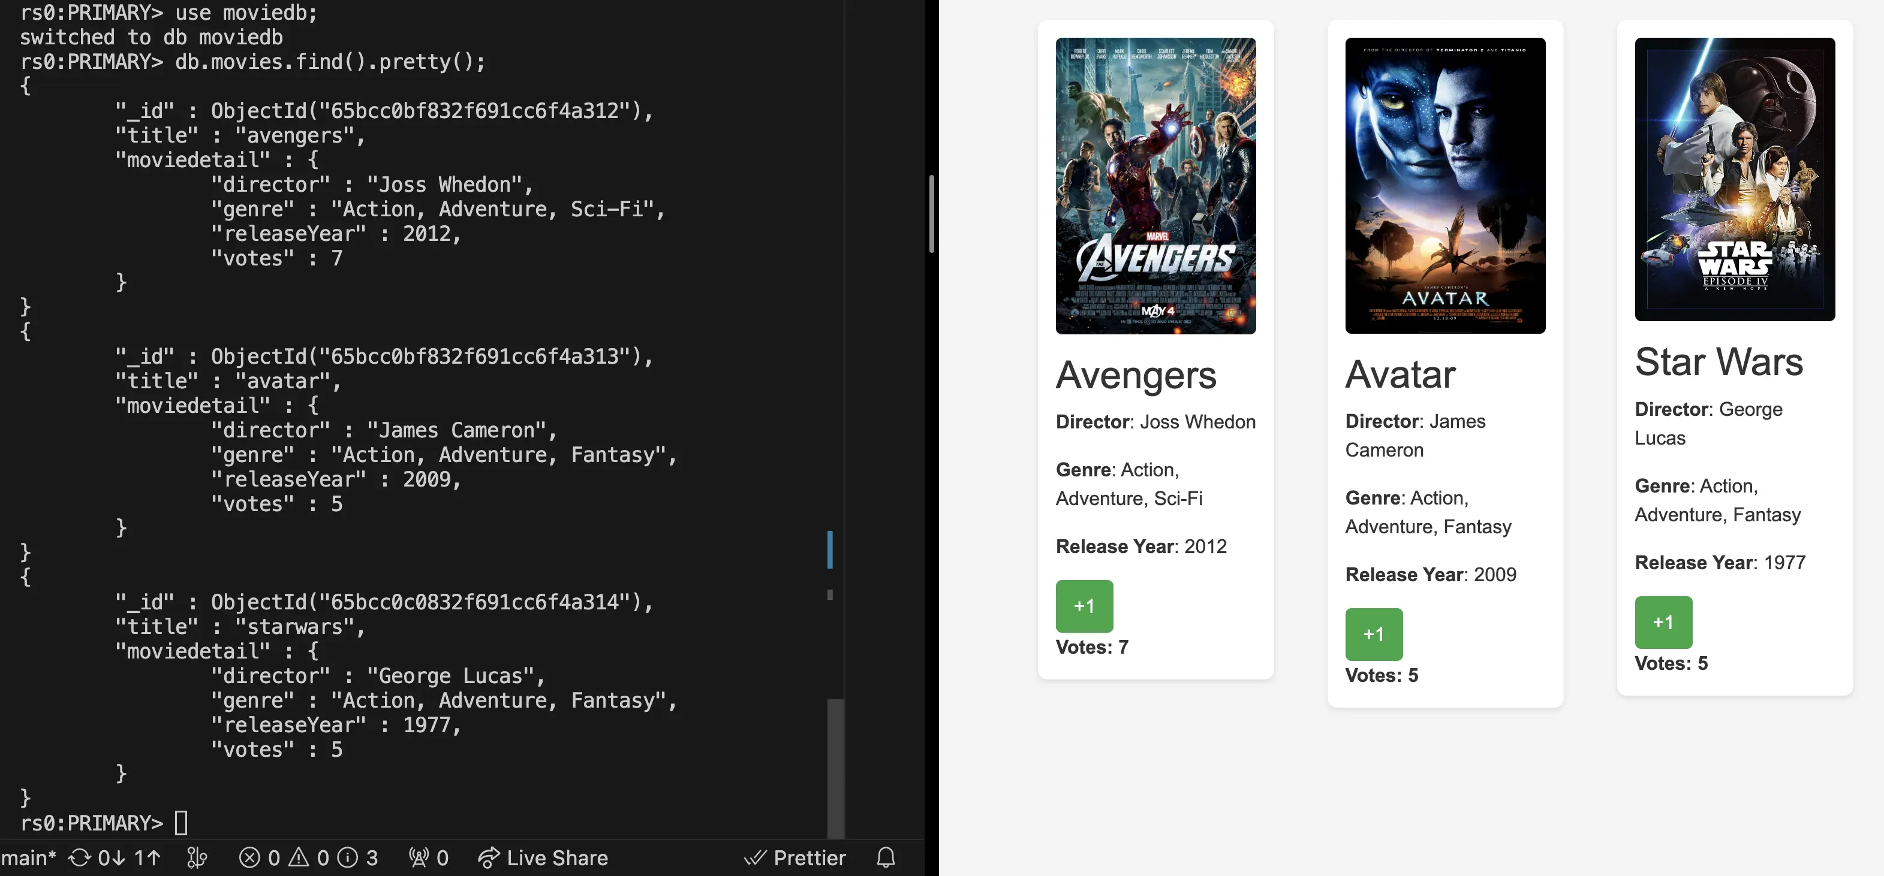
Task: Open the main* branch indicator
Action: (x=29, y=858)
